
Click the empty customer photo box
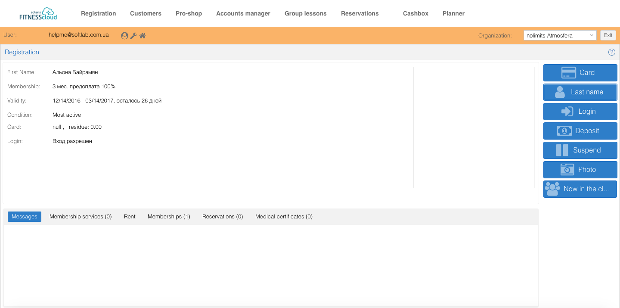tap(474, 128)
